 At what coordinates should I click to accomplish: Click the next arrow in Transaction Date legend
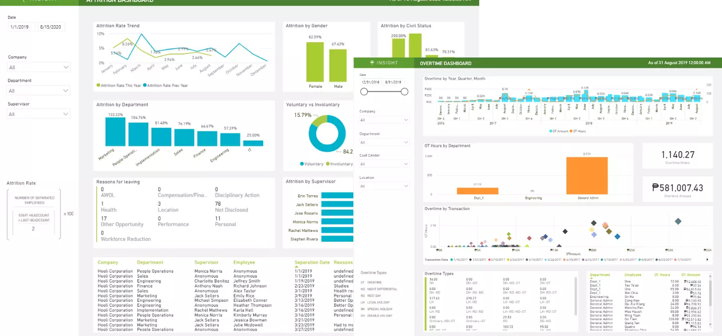707,259
